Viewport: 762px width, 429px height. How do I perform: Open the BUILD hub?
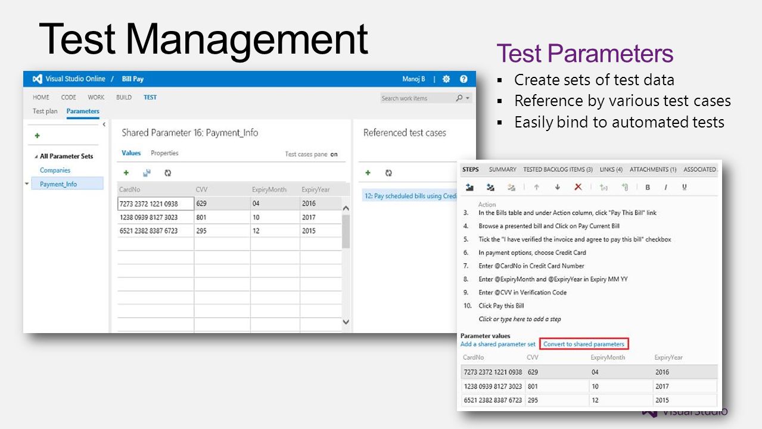point(124,97)
